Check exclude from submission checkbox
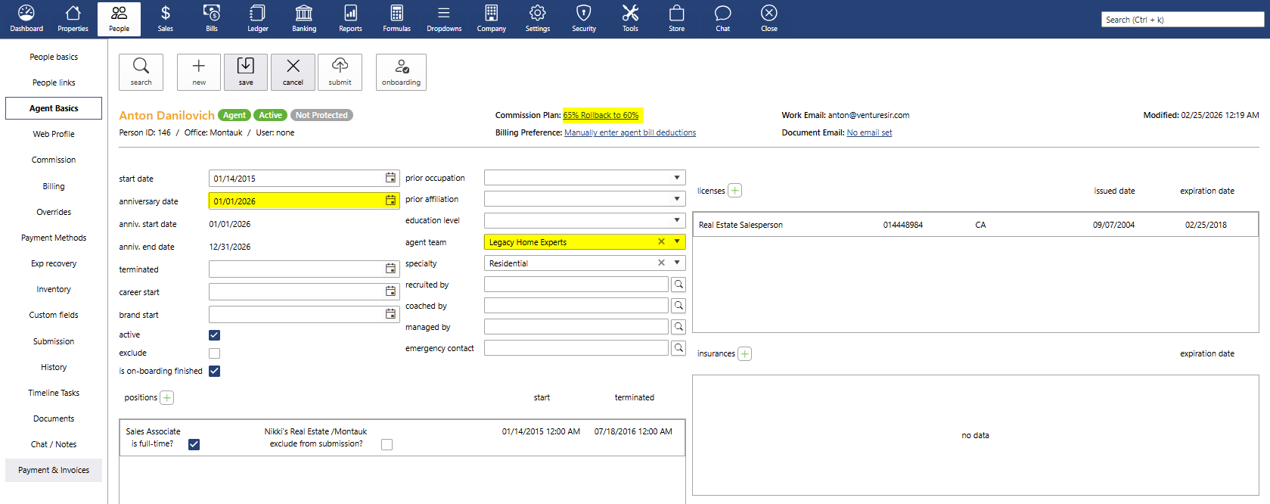1270x504 pixels. [x=387, y=445]
